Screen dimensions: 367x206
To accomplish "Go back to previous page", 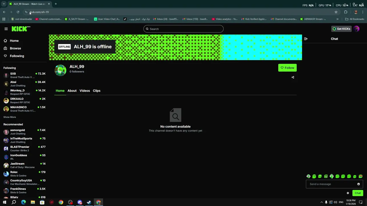I will (x=4, y=12).
